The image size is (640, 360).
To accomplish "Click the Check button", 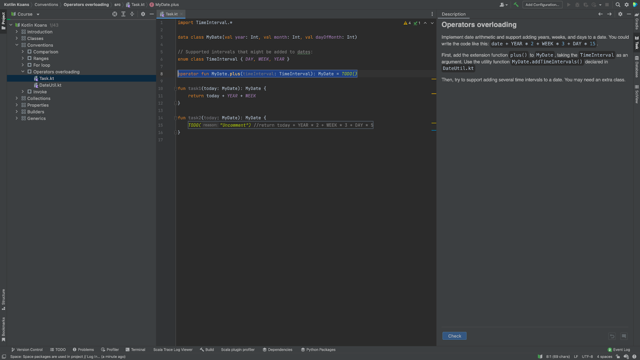I will [x=454, y=336].
